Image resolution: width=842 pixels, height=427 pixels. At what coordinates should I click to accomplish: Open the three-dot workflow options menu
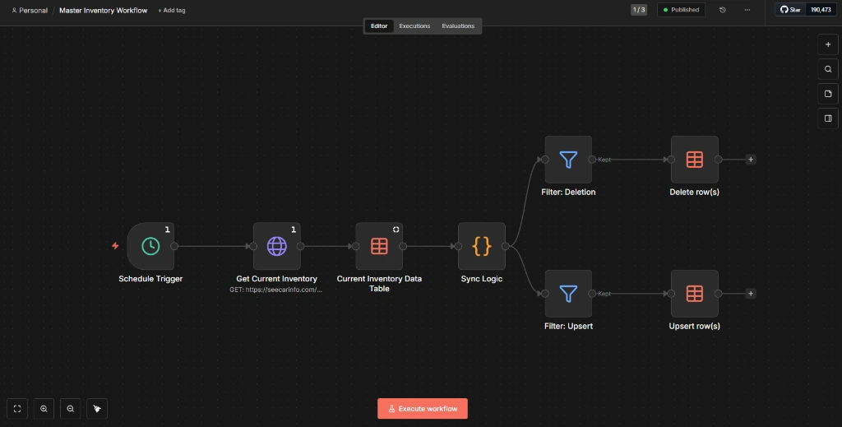[747, 10]
